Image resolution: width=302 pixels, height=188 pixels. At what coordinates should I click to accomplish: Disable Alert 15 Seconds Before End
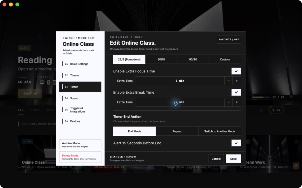click(236, 143)
